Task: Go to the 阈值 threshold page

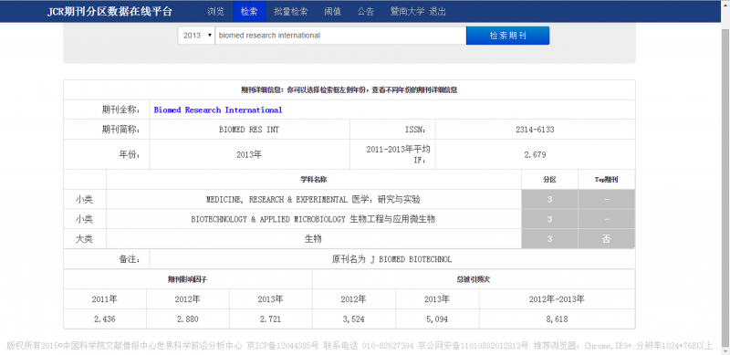Action: tap(332, 12)
